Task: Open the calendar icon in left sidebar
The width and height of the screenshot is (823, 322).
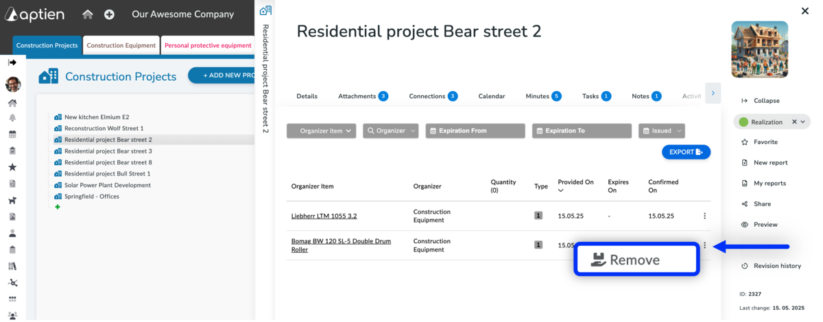Action: 12,134
